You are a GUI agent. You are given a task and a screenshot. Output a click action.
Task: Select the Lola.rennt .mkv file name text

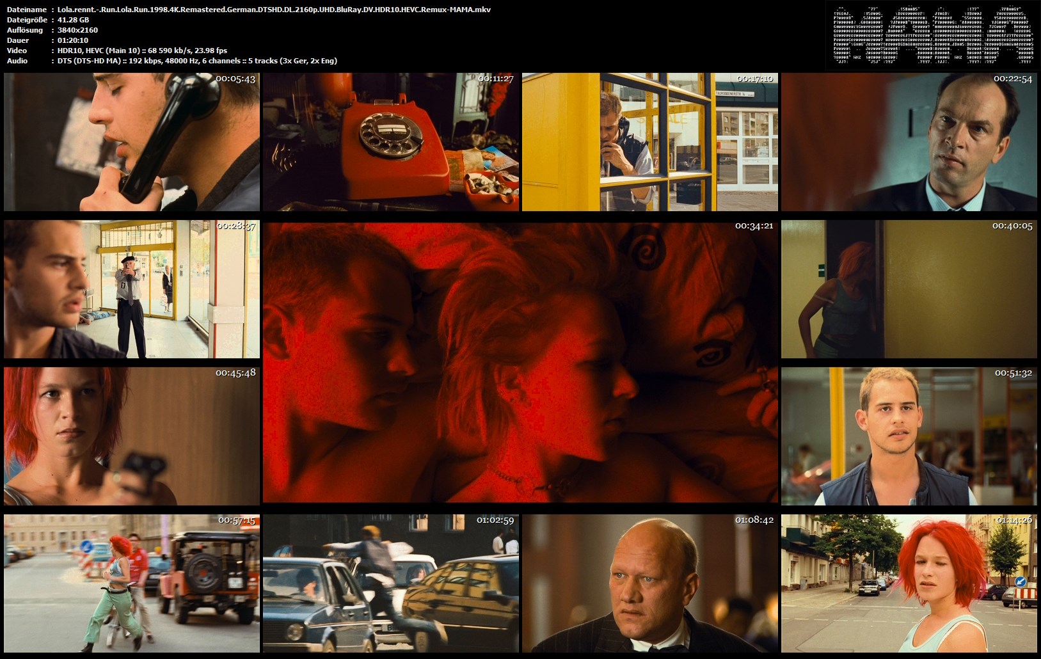274,10
